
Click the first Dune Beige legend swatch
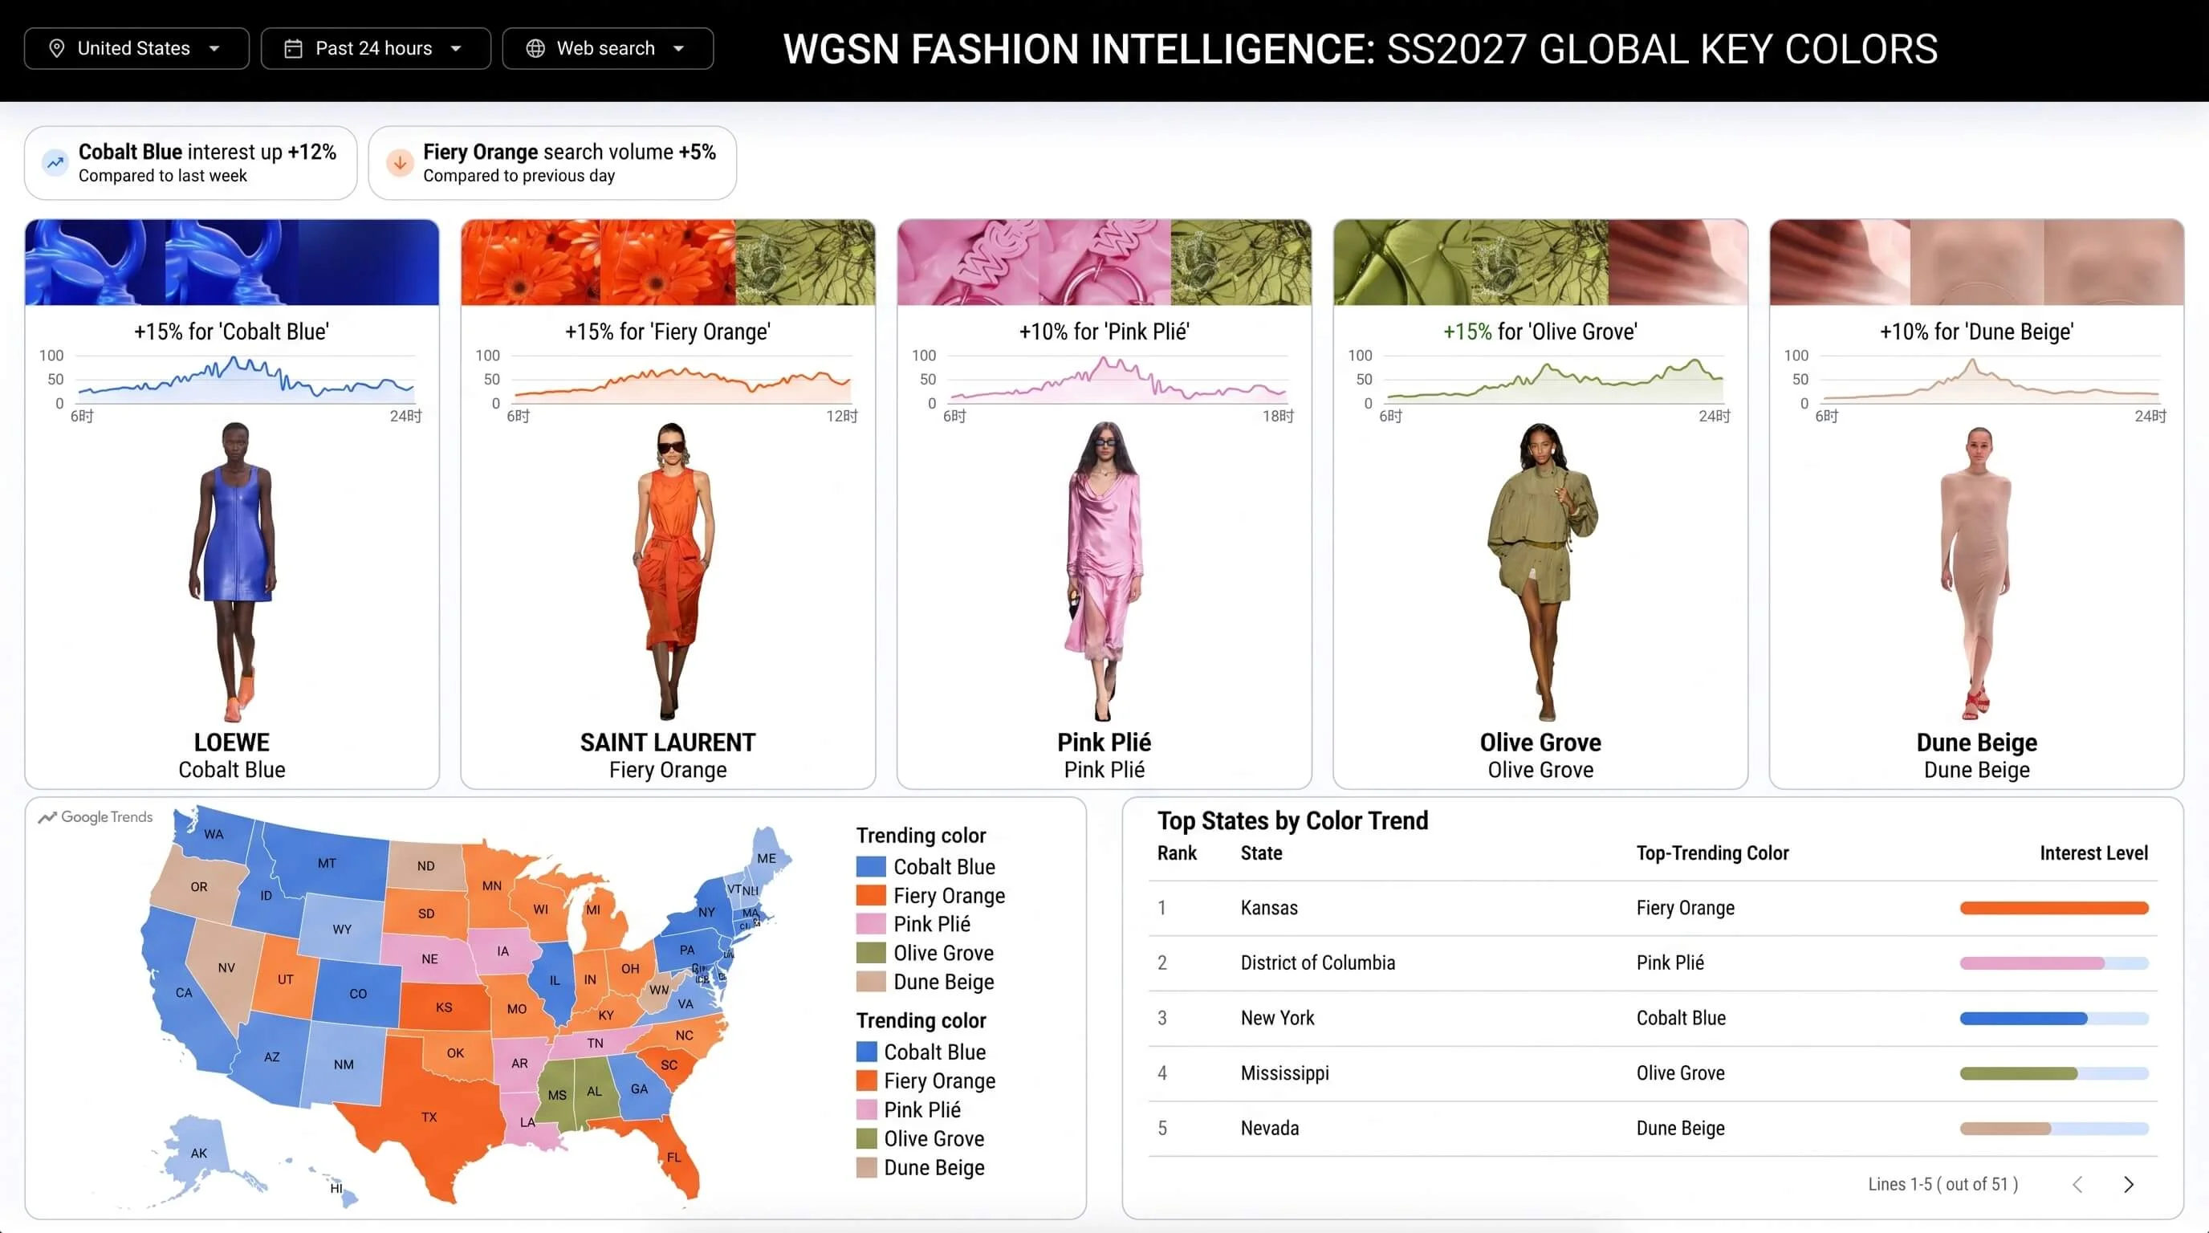pos(870,982)
